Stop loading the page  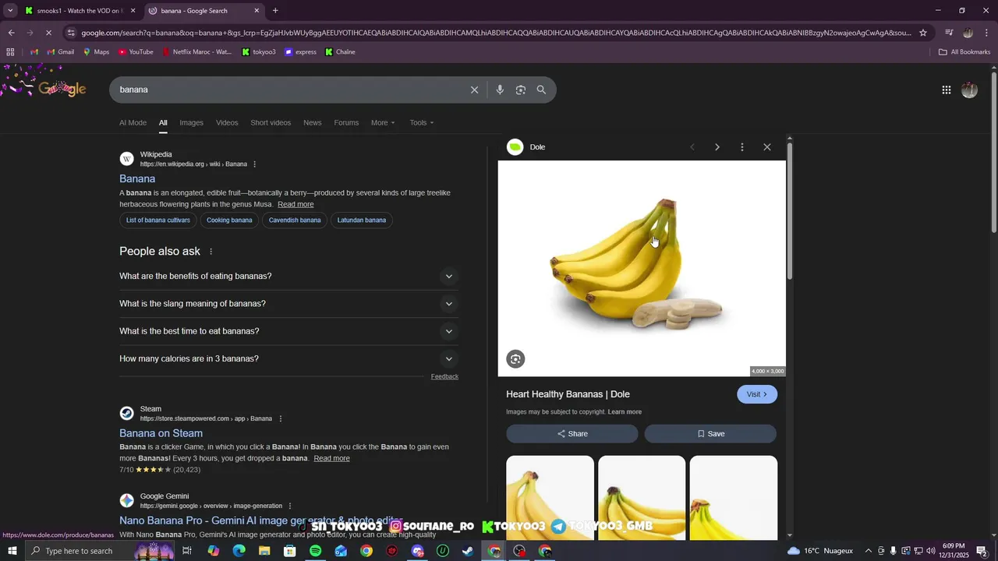coord(48,33)
